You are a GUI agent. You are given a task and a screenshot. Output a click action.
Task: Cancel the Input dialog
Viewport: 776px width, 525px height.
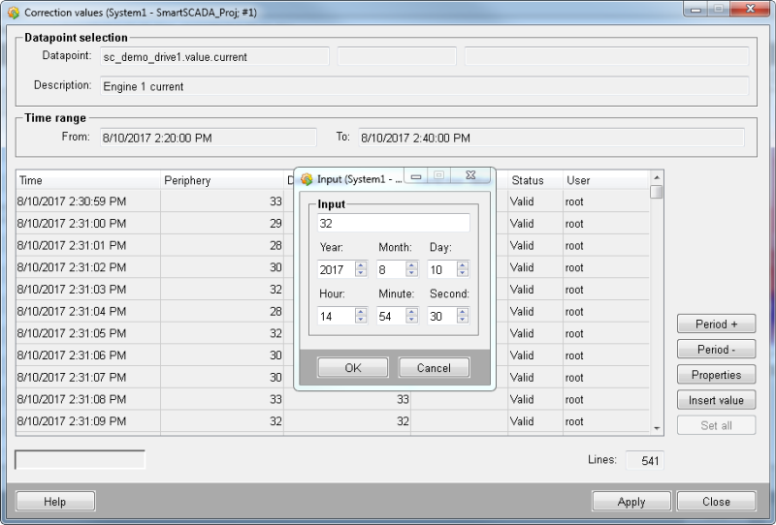click(434, 368)
